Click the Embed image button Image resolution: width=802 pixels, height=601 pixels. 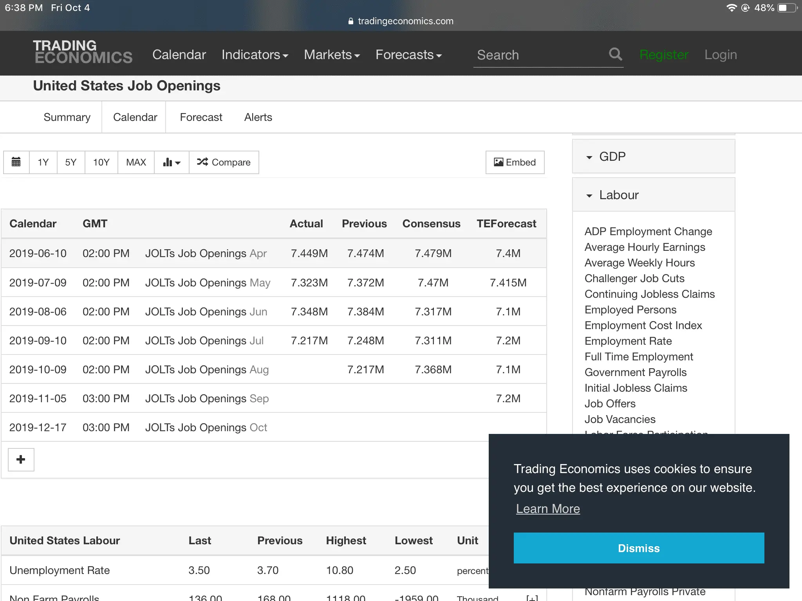click(515, 162)
